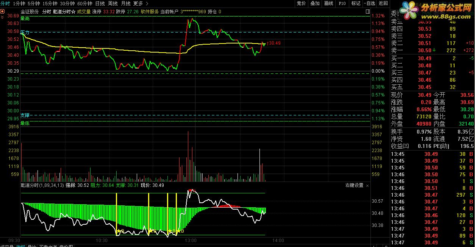Select the 买五 bid row at 30.45
Viewport: 475px width, 247px height.
pyautogui.click(x=432, y=87)
